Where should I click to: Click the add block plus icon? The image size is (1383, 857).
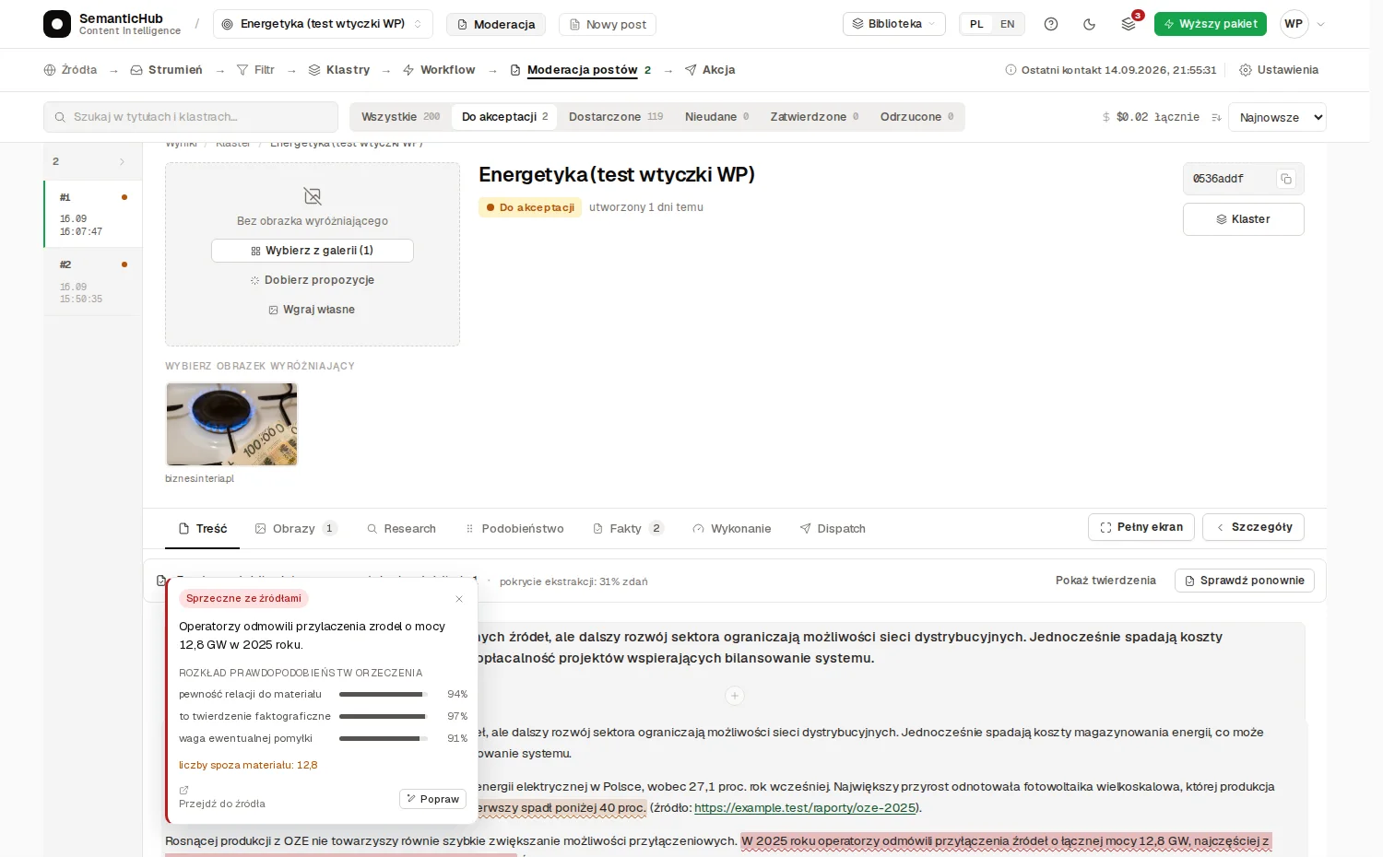(735, 696)
